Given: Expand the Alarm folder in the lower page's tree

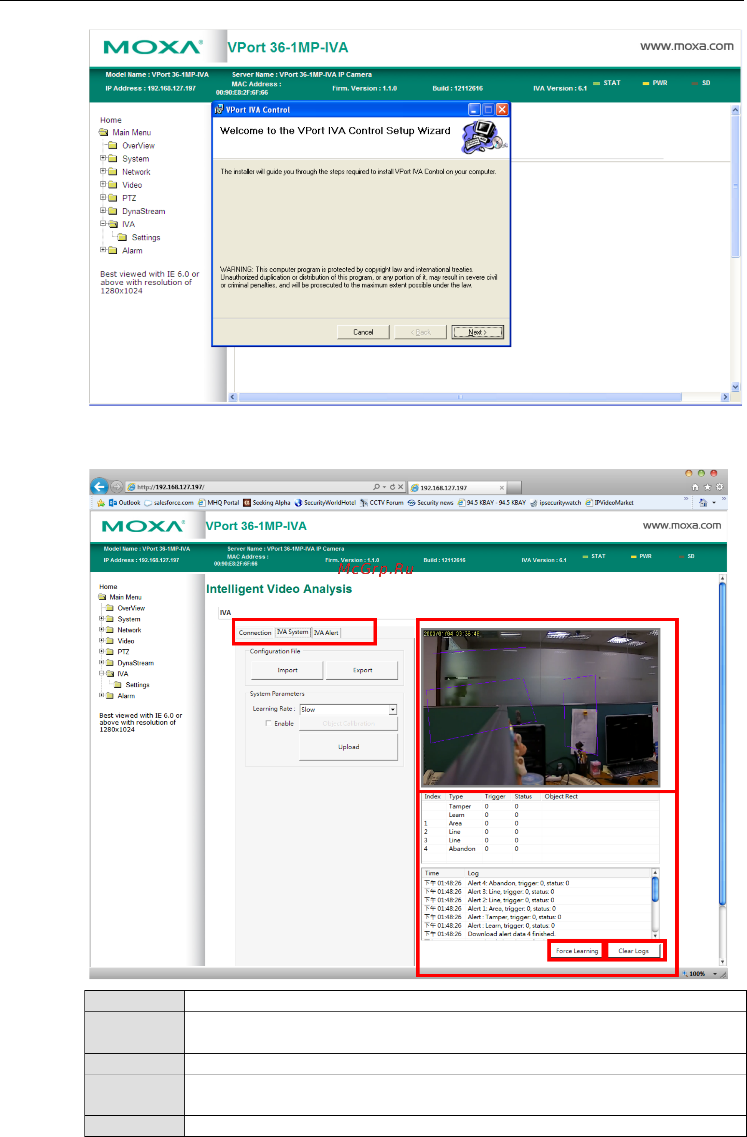Looking at the screenshot, I should coord(102,695).
